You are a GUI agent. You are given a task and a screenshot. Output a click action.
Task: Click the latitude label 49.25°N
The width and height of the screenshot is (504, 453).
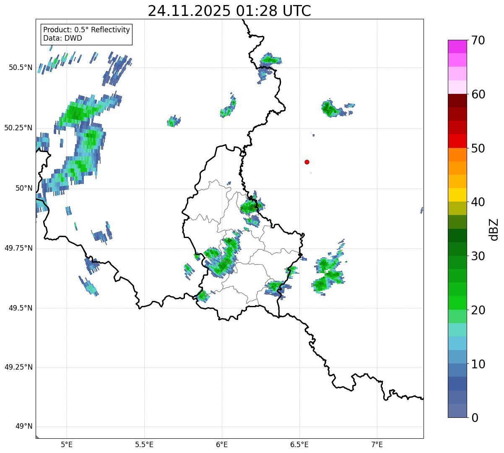[18, 367]
